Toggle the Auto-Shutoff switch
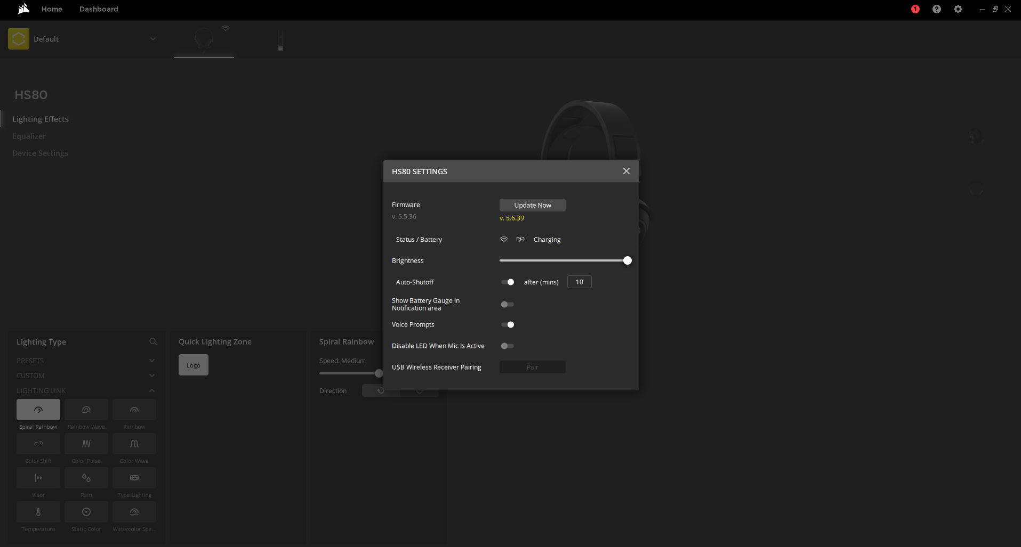Viewport: 1021px width, 547px height. pos(508,282)
